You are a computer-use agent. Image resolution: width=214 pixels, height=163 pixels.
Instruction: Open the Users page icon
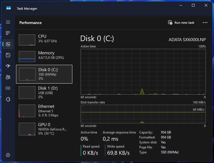[x=8, y=77]
